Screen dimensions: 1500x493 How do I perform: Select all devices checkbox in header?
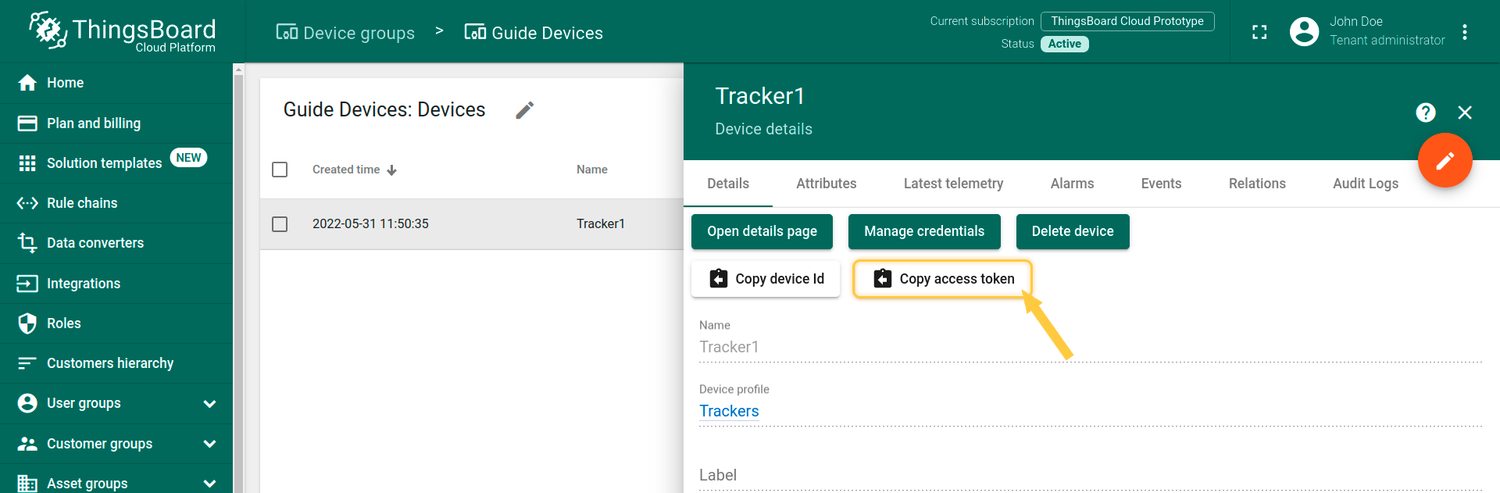click(x=280, y=170)
